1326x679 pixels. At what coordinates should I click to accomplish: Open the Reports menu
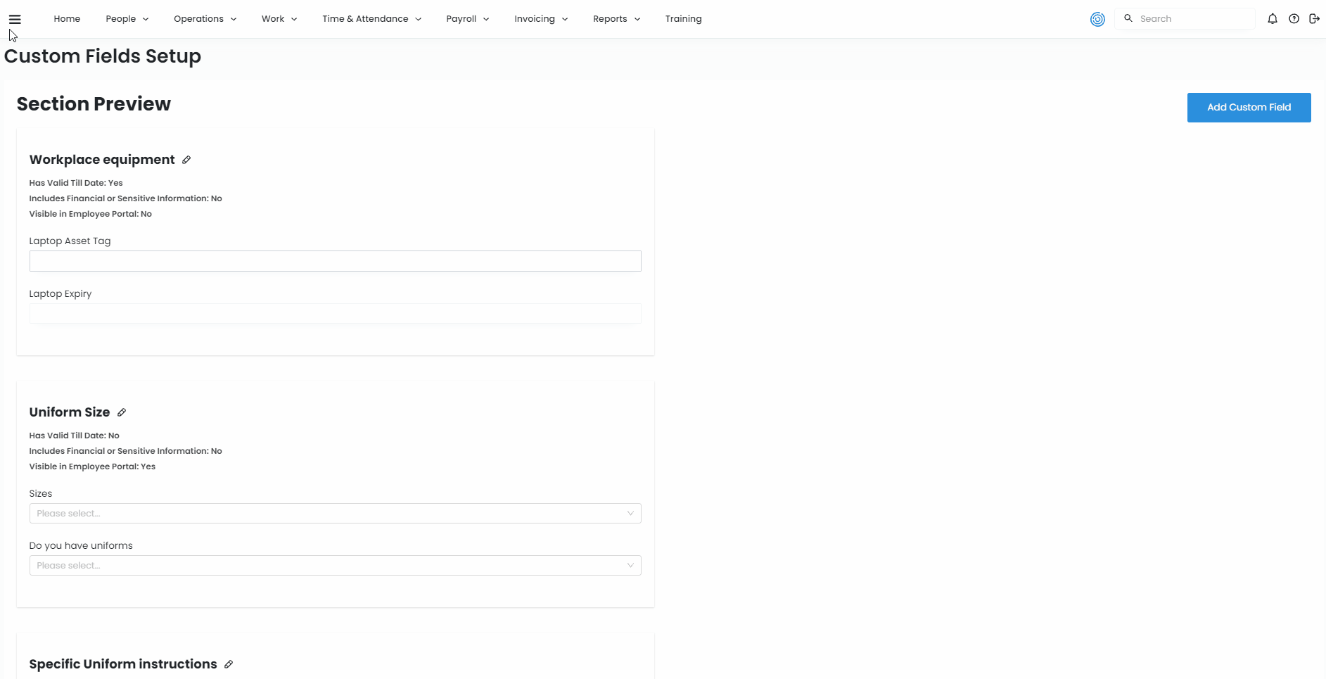click(616, 19)
